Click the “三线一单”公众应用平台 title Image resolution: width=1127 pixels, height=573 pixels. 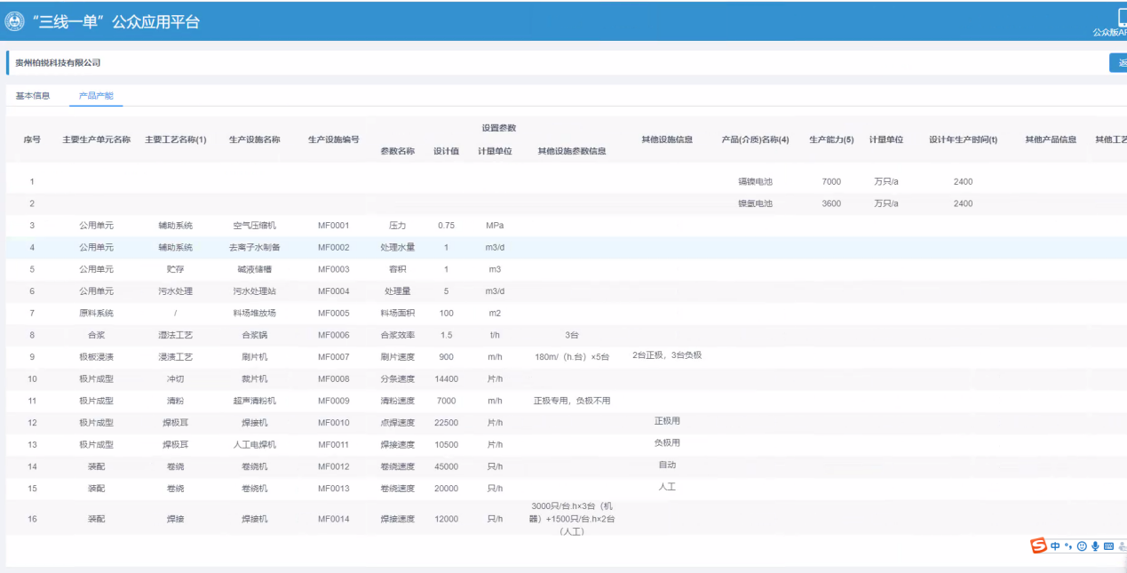click(x=115, y=22)
